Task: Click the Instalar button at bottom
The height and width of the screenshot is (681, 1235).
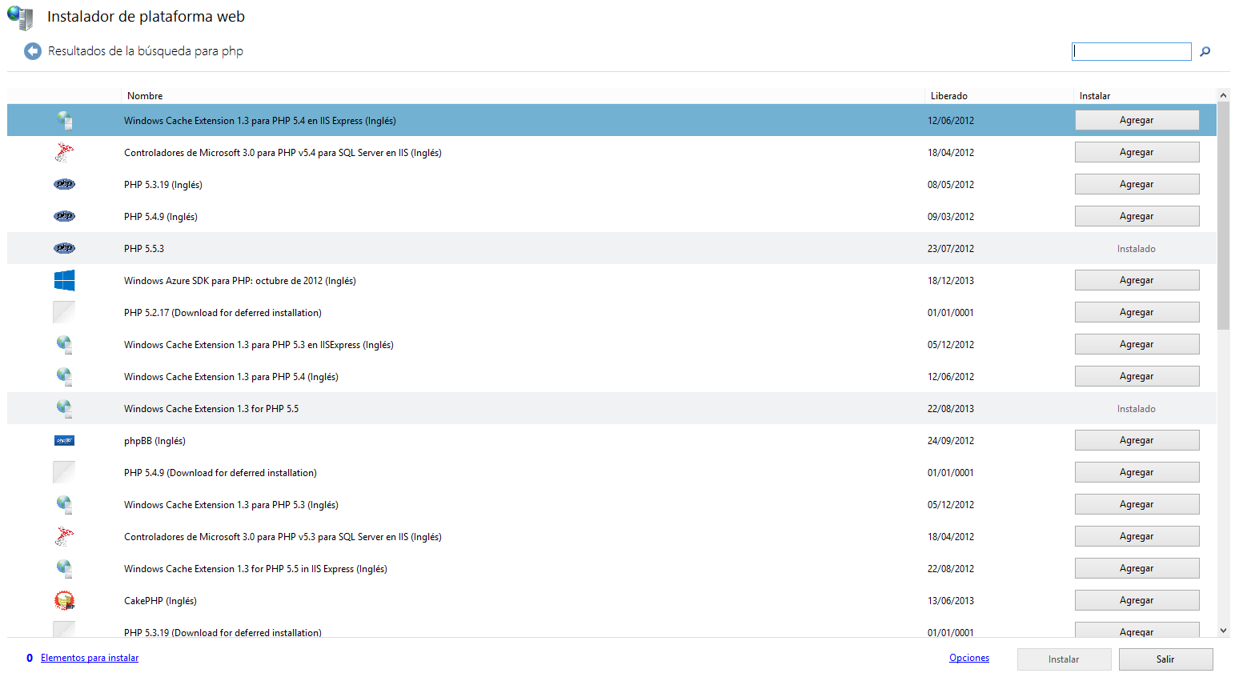Action: (1064, 659)
